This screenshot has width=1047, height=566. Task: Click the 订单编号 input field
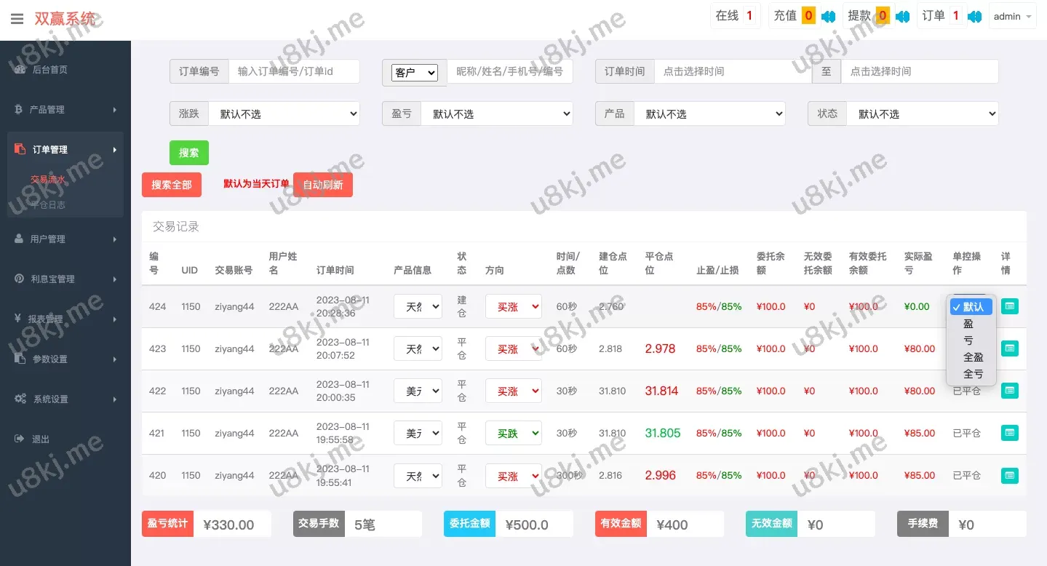294,71
